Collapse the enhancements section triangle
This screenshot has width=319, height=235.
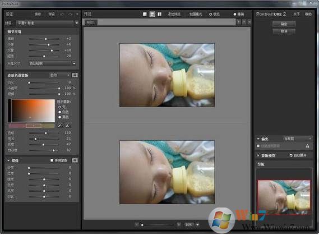point(8,160)
